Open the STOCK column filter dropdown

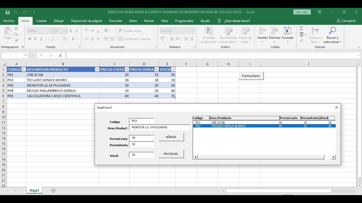173,69
